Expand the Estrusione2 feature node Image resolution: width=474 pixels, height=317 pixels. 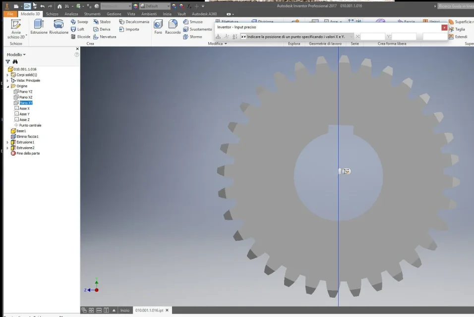7,148
